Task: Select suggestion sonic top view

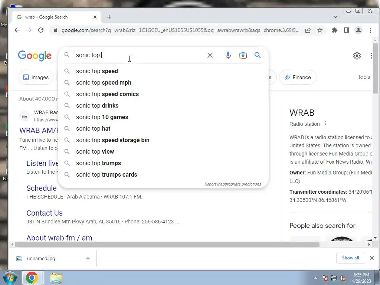Action: tap(163, 152)
